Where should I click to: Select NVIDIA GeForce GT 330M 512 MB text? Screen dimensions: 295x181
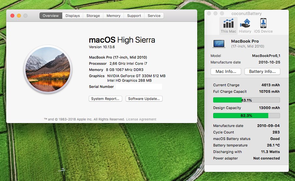coord(136,76)
